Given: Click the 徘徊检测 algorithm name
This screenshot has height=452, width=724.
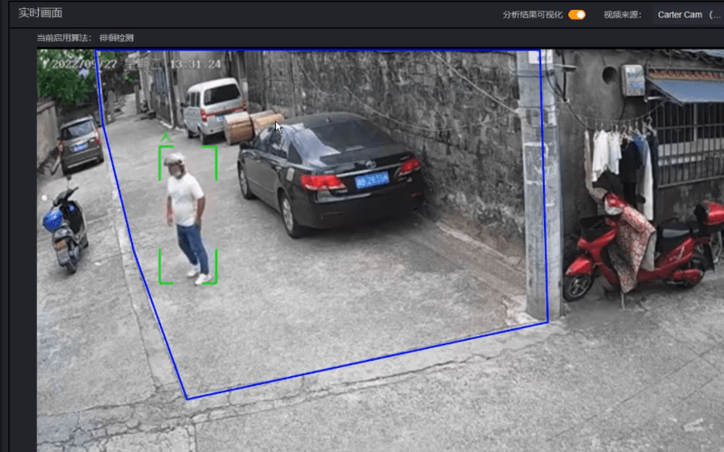Looking at the screenshot, I should pos(117,37).
